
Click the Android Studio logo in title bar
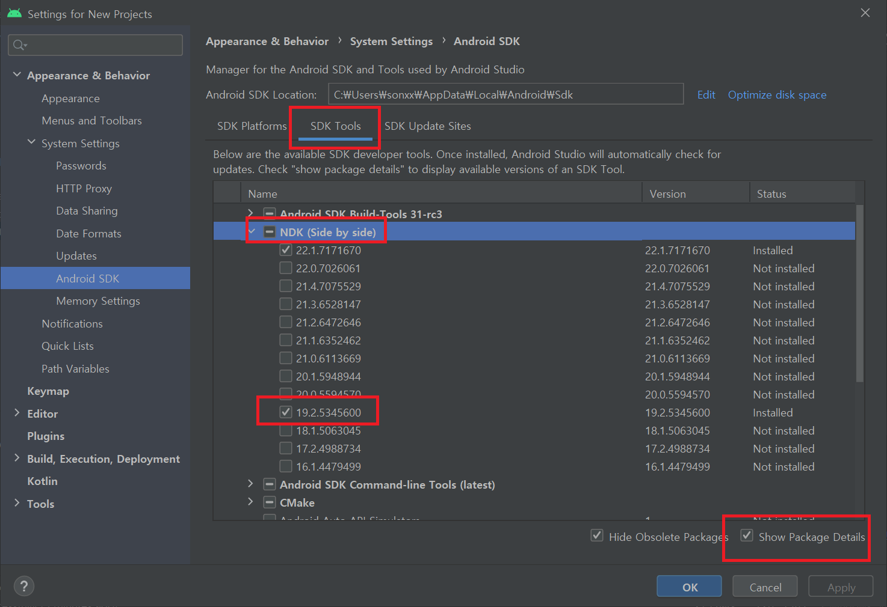click(x=14, y=13)
